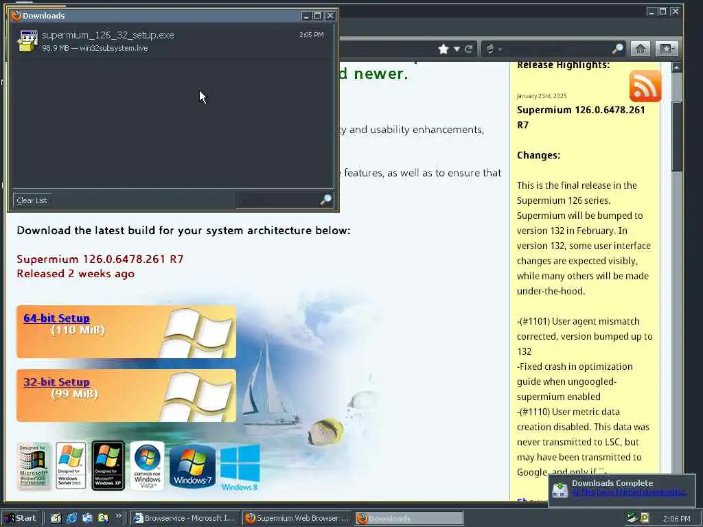Click the 'Changes:' heading in release notes
Viewport: 703px width, 527px height.
coord(538,156)
